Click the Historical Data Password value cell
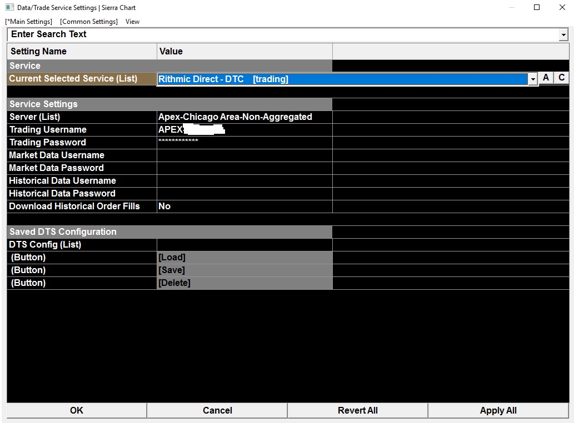 point(244,194)
